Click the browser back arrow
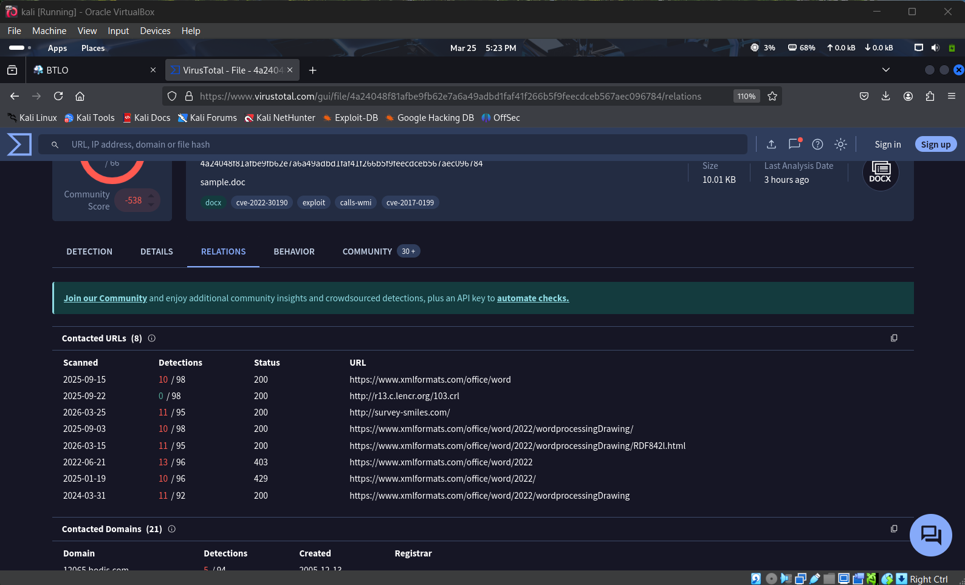 tap(15, 96)
